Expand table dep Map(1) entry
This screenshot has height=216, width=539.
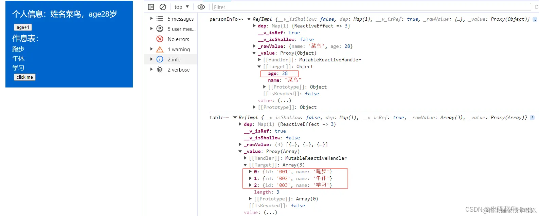240,124
